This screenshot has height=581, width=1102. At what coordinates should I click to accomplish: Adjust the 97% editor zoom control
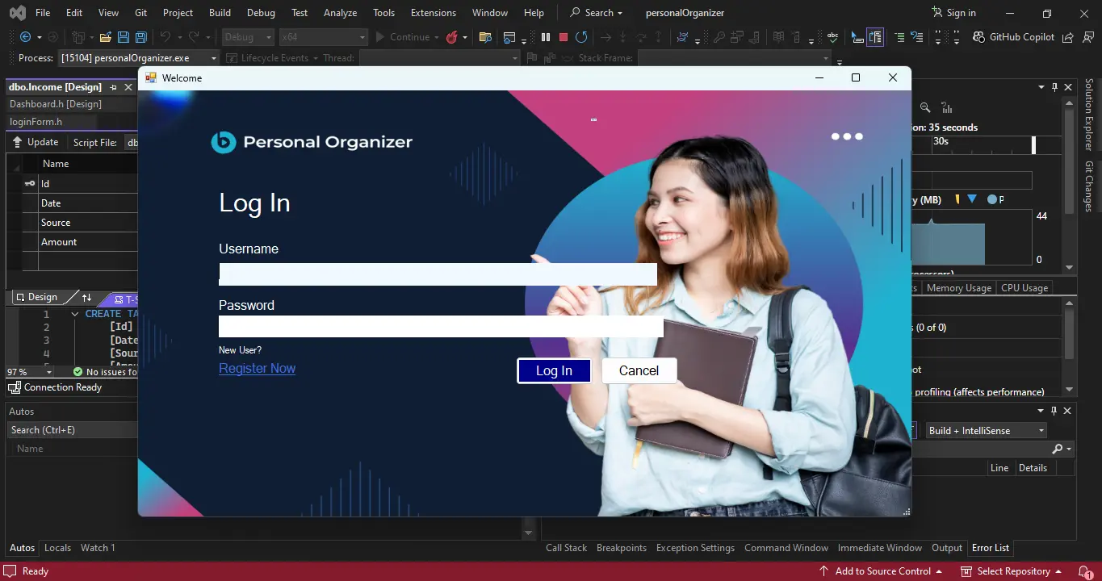(x=30, y=372)
